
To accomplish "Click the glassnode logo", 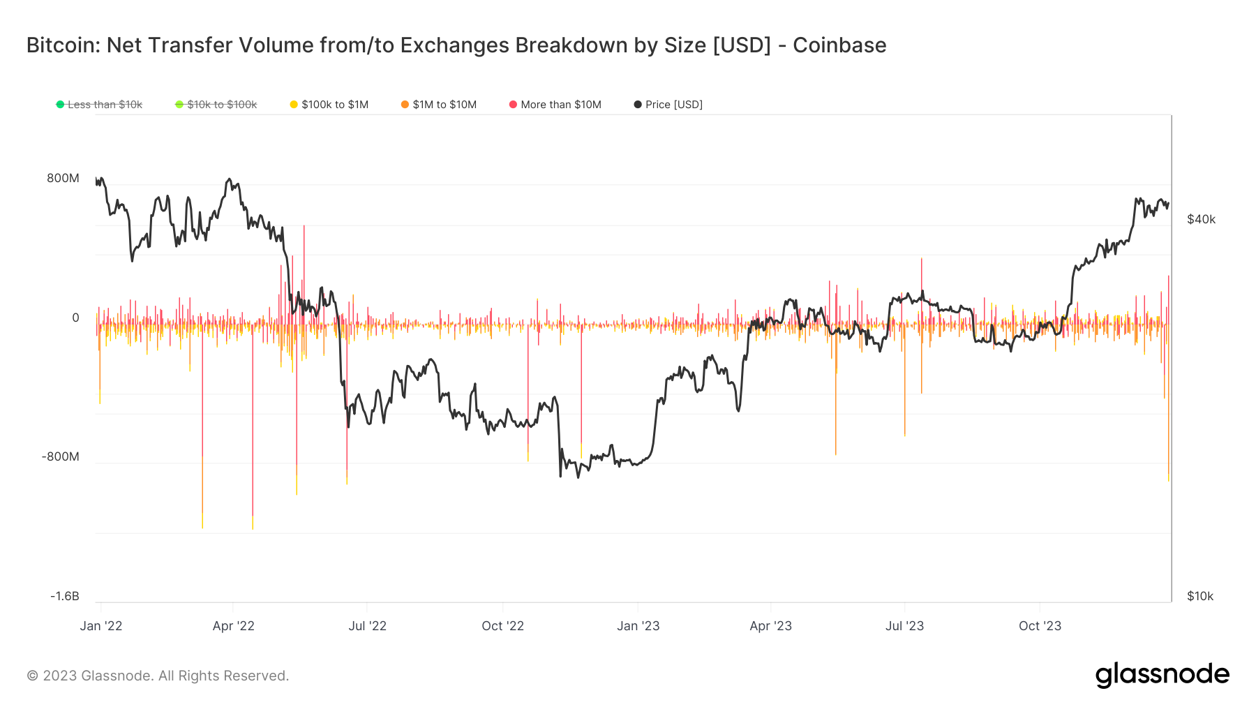I will [1162, 675].
